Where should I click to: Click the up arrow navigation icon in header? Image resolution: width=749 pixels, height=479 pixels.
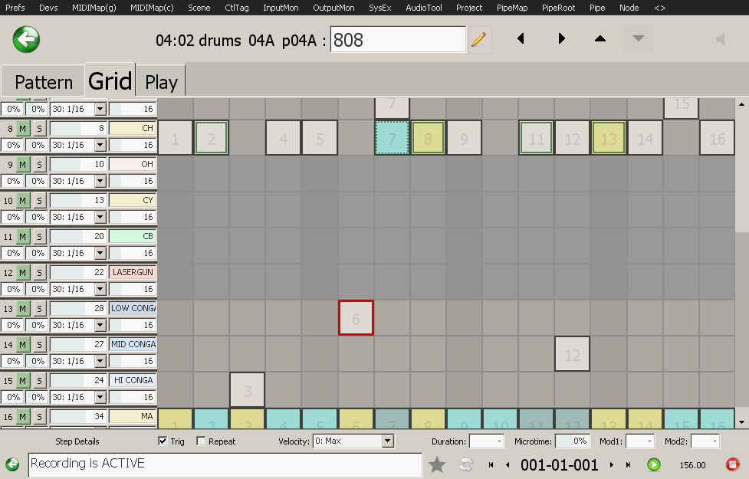(600, 39)
